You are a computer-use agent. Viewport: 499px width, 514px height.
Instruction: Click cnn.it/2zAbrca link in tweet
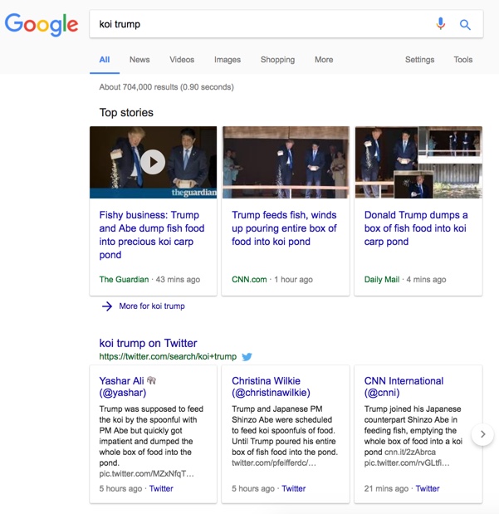pos(410,452)
